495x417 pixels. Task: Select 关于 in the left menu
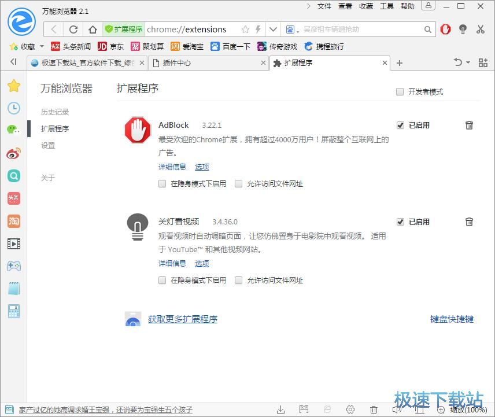click(x=48, y=178)
